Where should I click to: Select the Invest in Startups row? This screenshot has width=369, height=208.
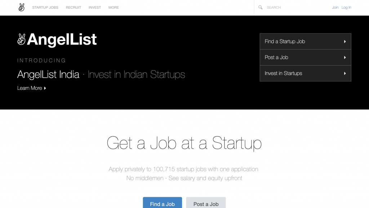[306, 74]
